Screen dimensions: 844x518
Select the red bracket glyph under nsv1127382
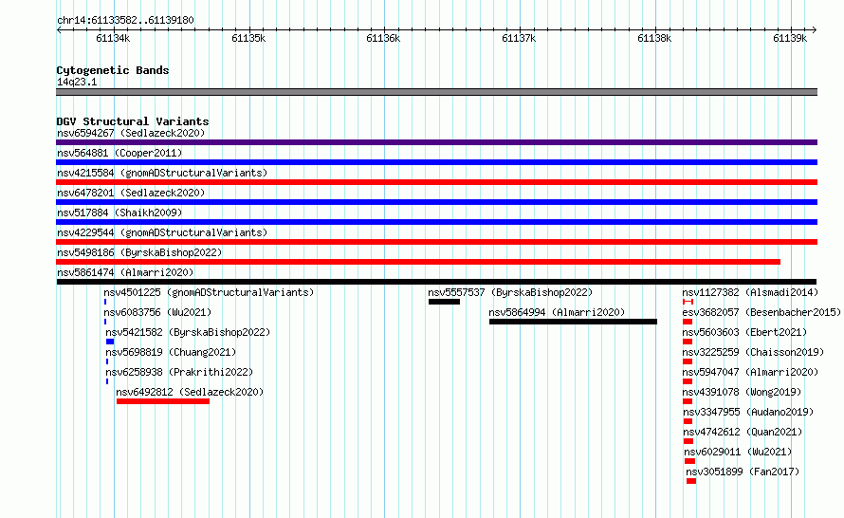[x=688, y=302]
